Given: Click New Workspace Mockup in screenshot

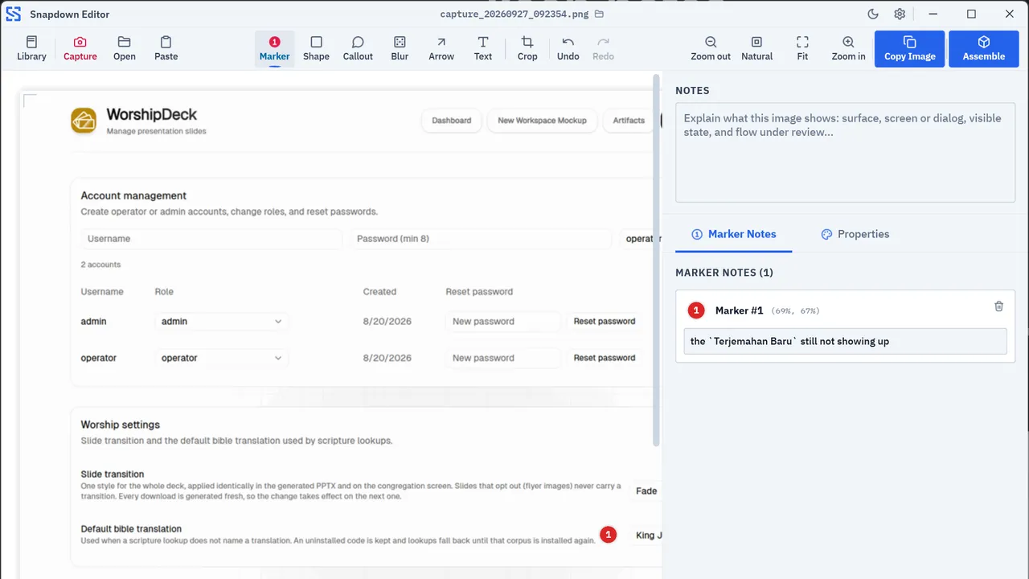Looking at the screenshot, I should 542,121.
